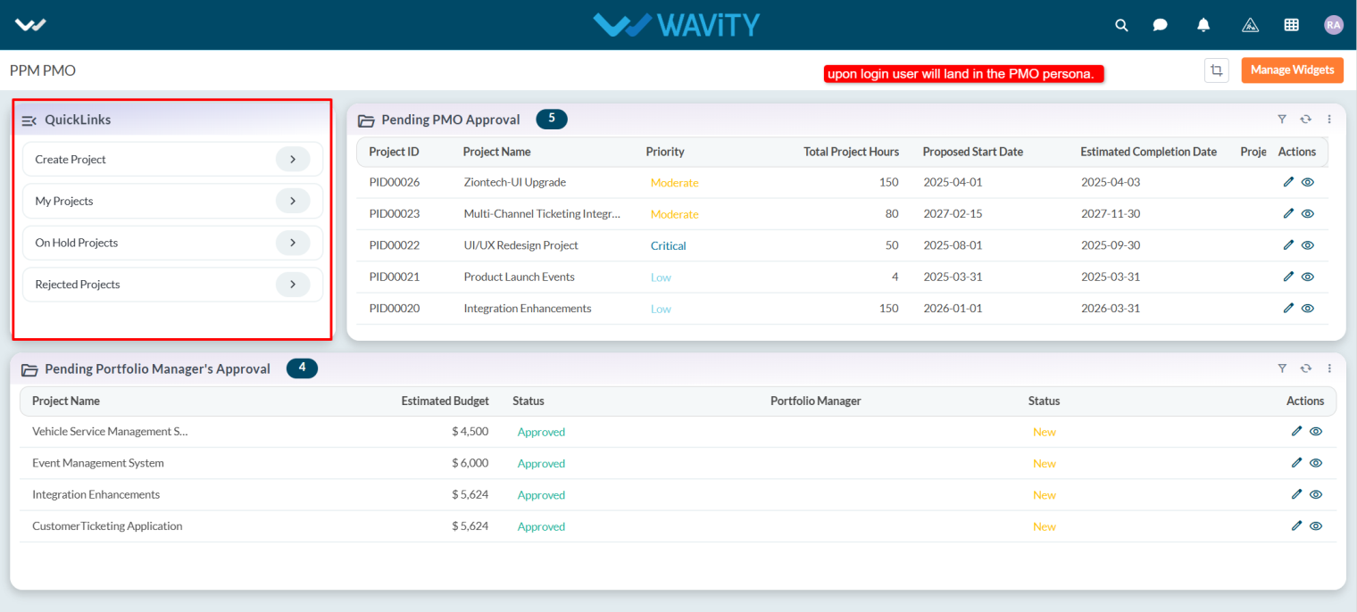The width and height of the screenshot is (1357, 612).
Task: Edit Integration Enhancements budget row pencil icon
Action: tap(1297, 494)
